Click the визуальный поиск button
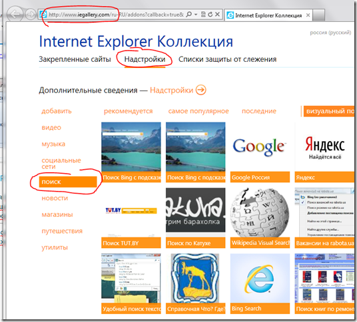The width and height of the screenshot is (357, 322). pyautogui.click(x=329, y=111)
